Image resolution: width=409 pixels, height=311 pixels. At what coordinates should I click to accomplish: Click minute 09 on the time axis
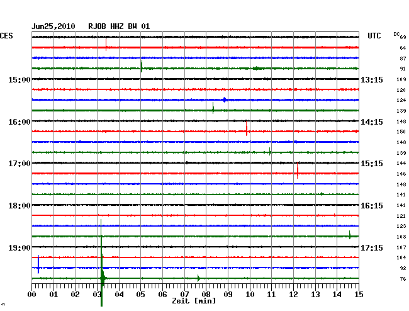pyautogui.click(x=228, y=295)
